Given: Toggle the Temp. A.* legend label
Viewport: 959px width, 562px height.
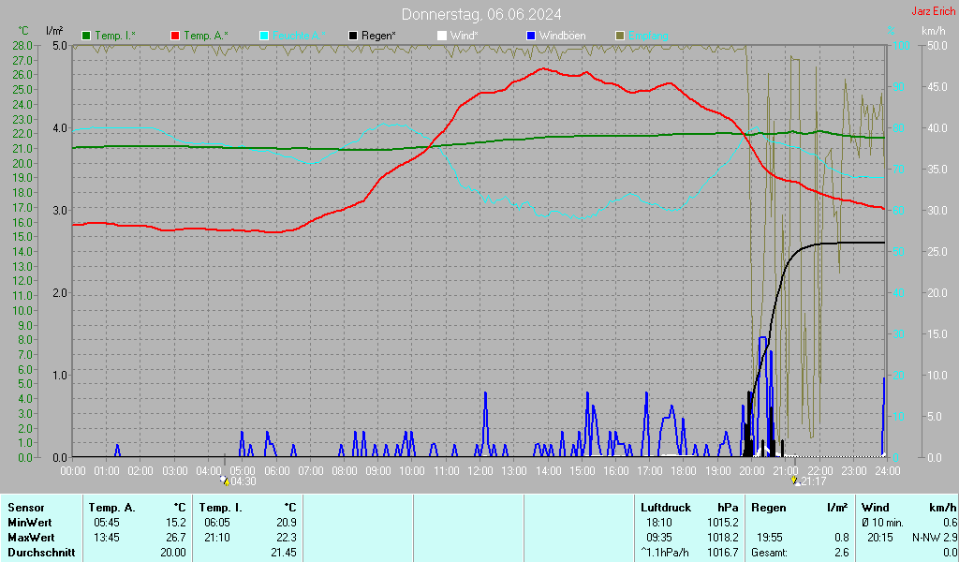Looking at the screenshot, I should click(x=205, y=36).
